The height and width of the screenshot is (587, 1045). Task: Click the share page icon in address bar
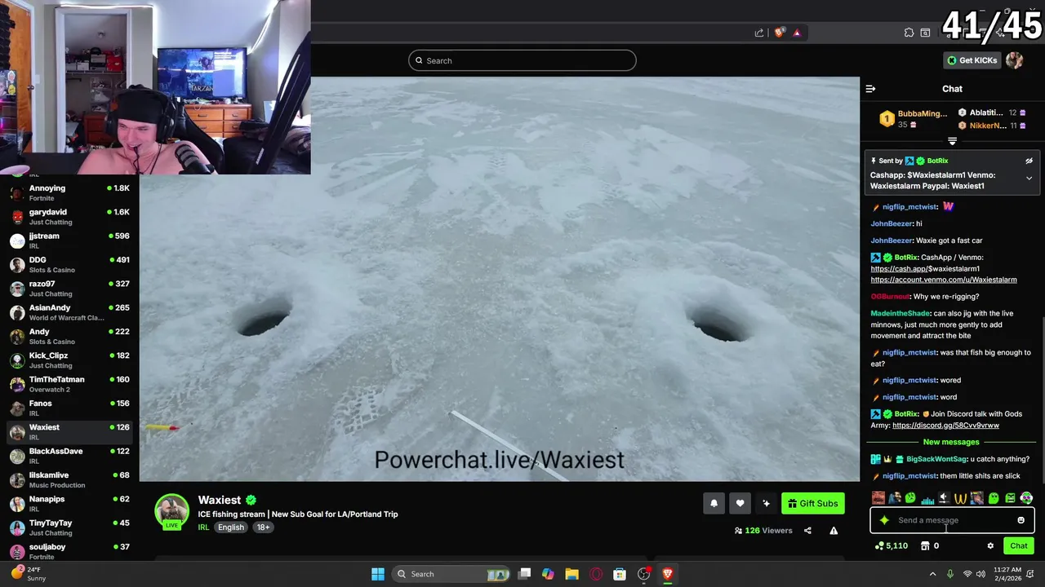[759, 33]
